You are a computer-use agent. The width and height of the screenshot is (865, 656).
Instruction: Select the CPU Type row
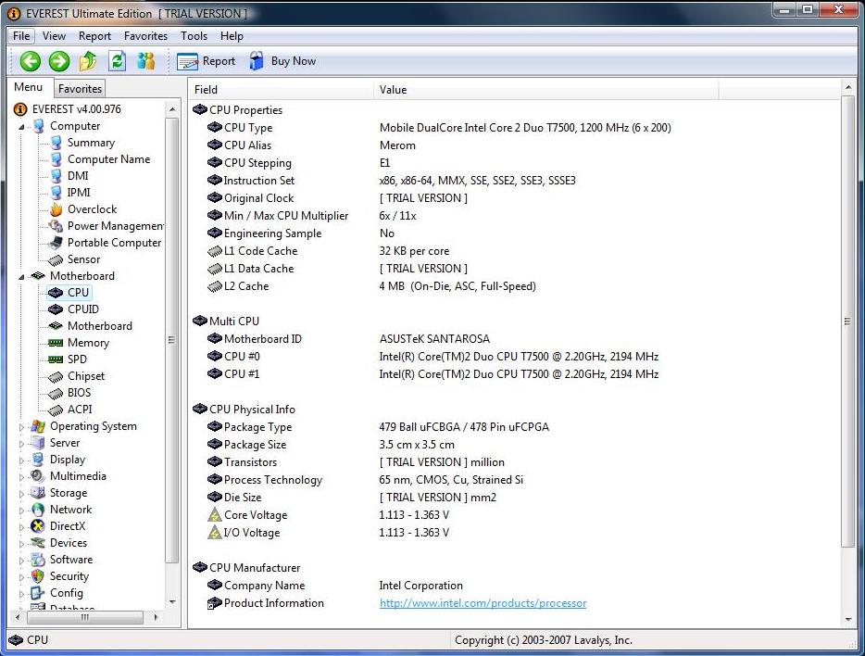[x=439, y=128]
